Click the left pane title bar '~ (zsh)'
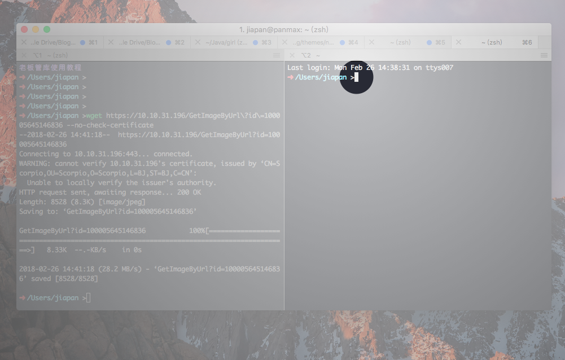The width and height of the screenshot is (565, 360). click(x=57, y=55)
